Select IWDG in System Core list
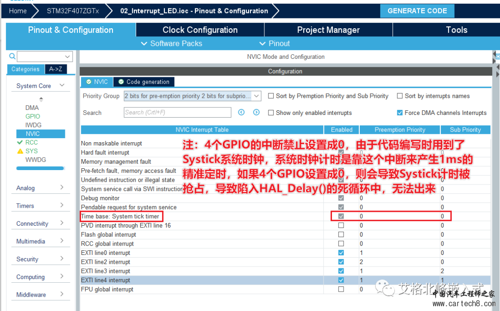Screen dimensions: 500x311 [33, 125]
